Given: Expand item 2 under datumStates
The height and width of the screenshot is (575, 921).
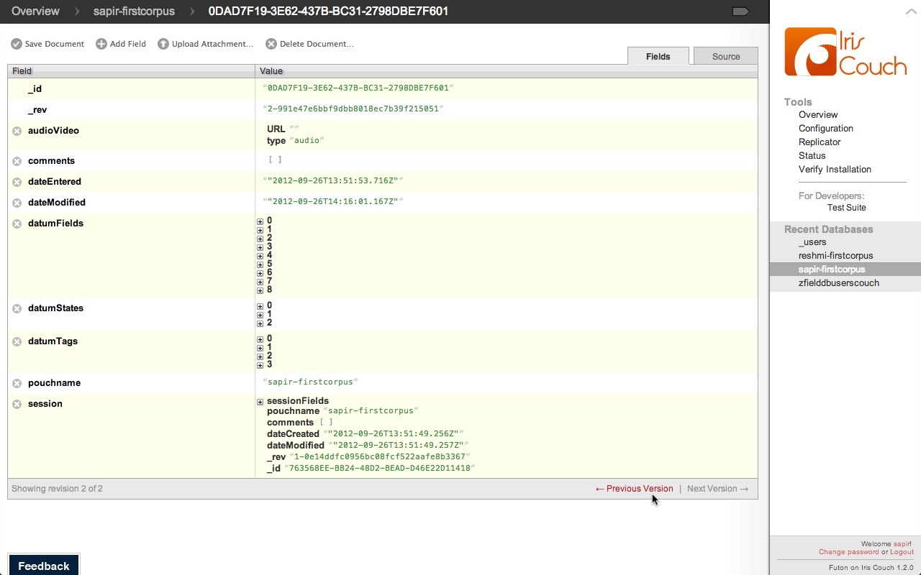Looking at the screenshot, I should (260, 323).
